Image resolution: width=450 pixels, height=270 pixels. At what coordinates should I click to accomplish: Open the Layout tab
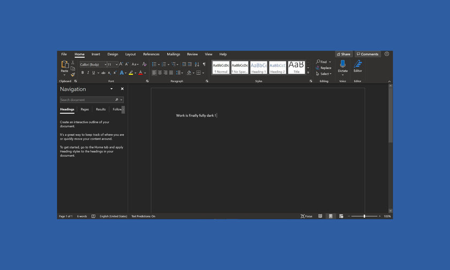[x=130, y=54]
